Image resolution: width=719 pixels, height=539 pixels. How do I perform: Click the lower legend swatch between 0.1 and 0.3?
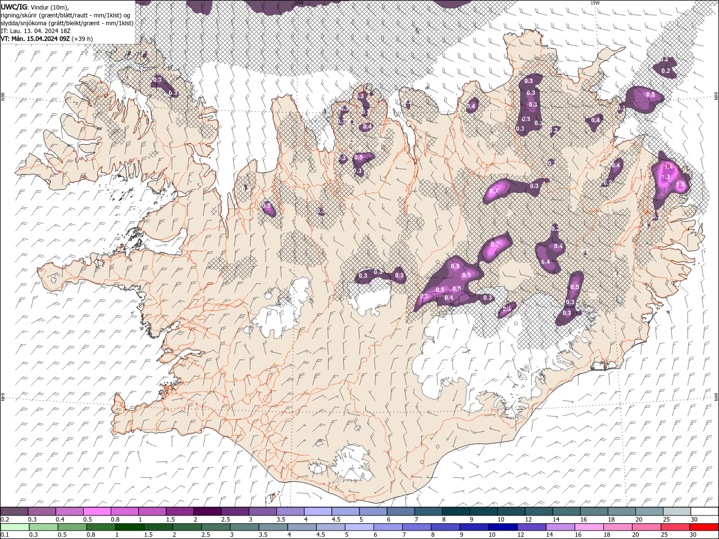tap(15, 527)
